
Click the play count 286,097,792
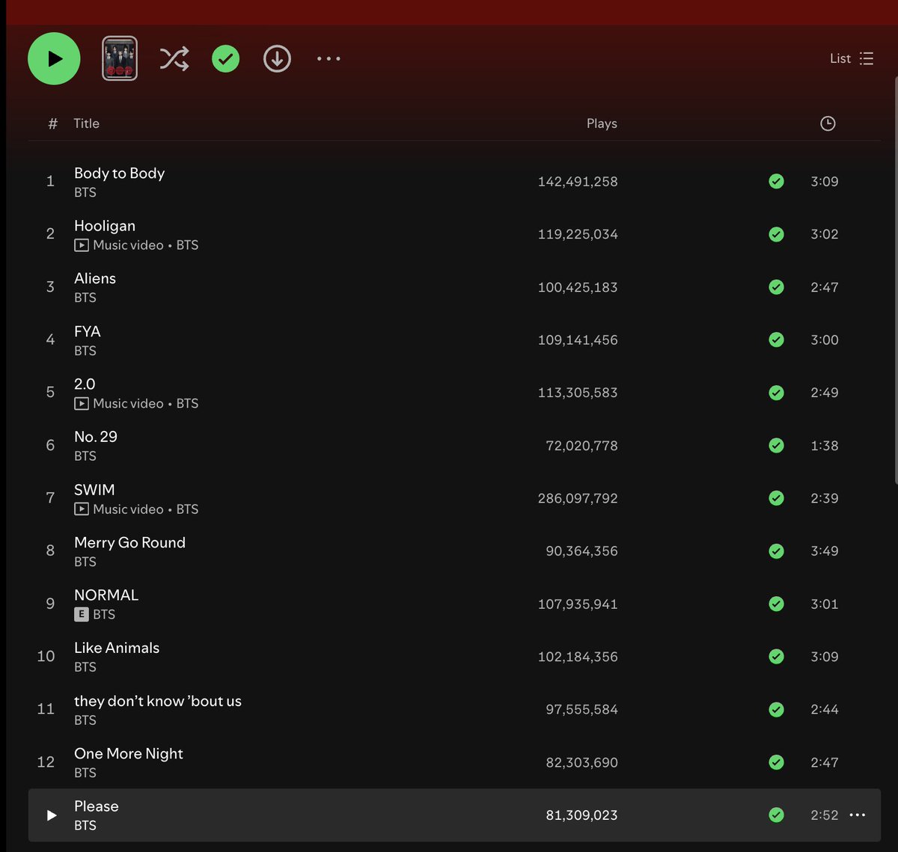(x=578, y=498)
